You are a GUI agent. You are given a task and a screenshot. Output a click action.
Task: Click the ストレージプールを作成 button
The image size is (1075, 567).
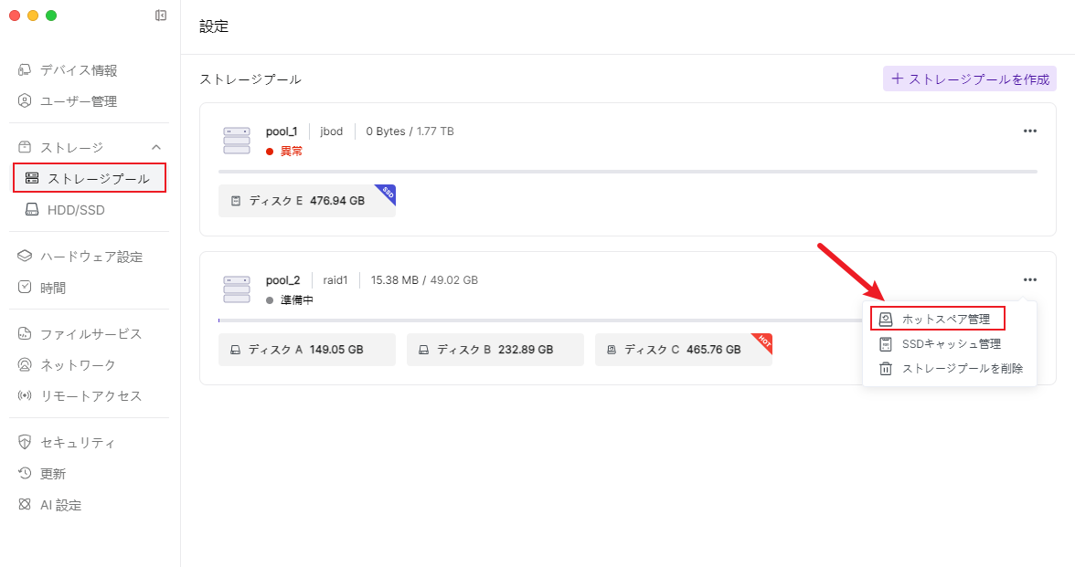click(970, 79)
